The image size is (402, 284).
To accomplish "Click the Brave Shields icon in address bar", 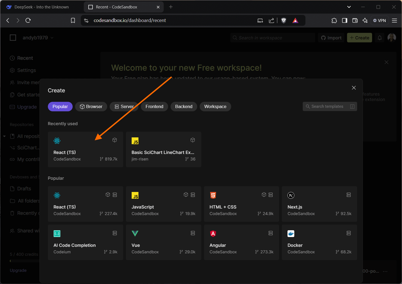I will [284, 20].
